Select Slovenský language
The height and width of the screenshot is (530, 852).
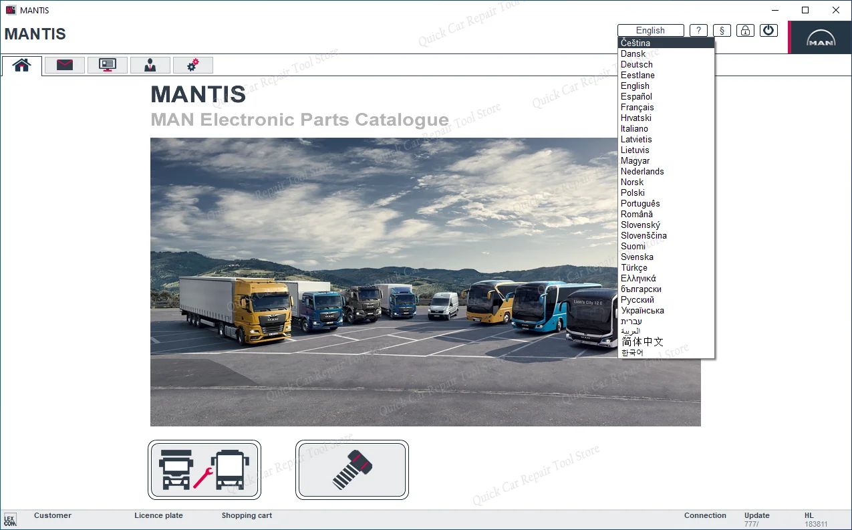[x=666, y=225]
